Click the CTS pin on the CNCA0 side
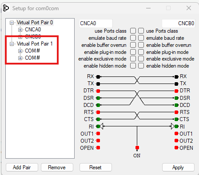Viewport: 199px width, 175px height. click(98, 119)
